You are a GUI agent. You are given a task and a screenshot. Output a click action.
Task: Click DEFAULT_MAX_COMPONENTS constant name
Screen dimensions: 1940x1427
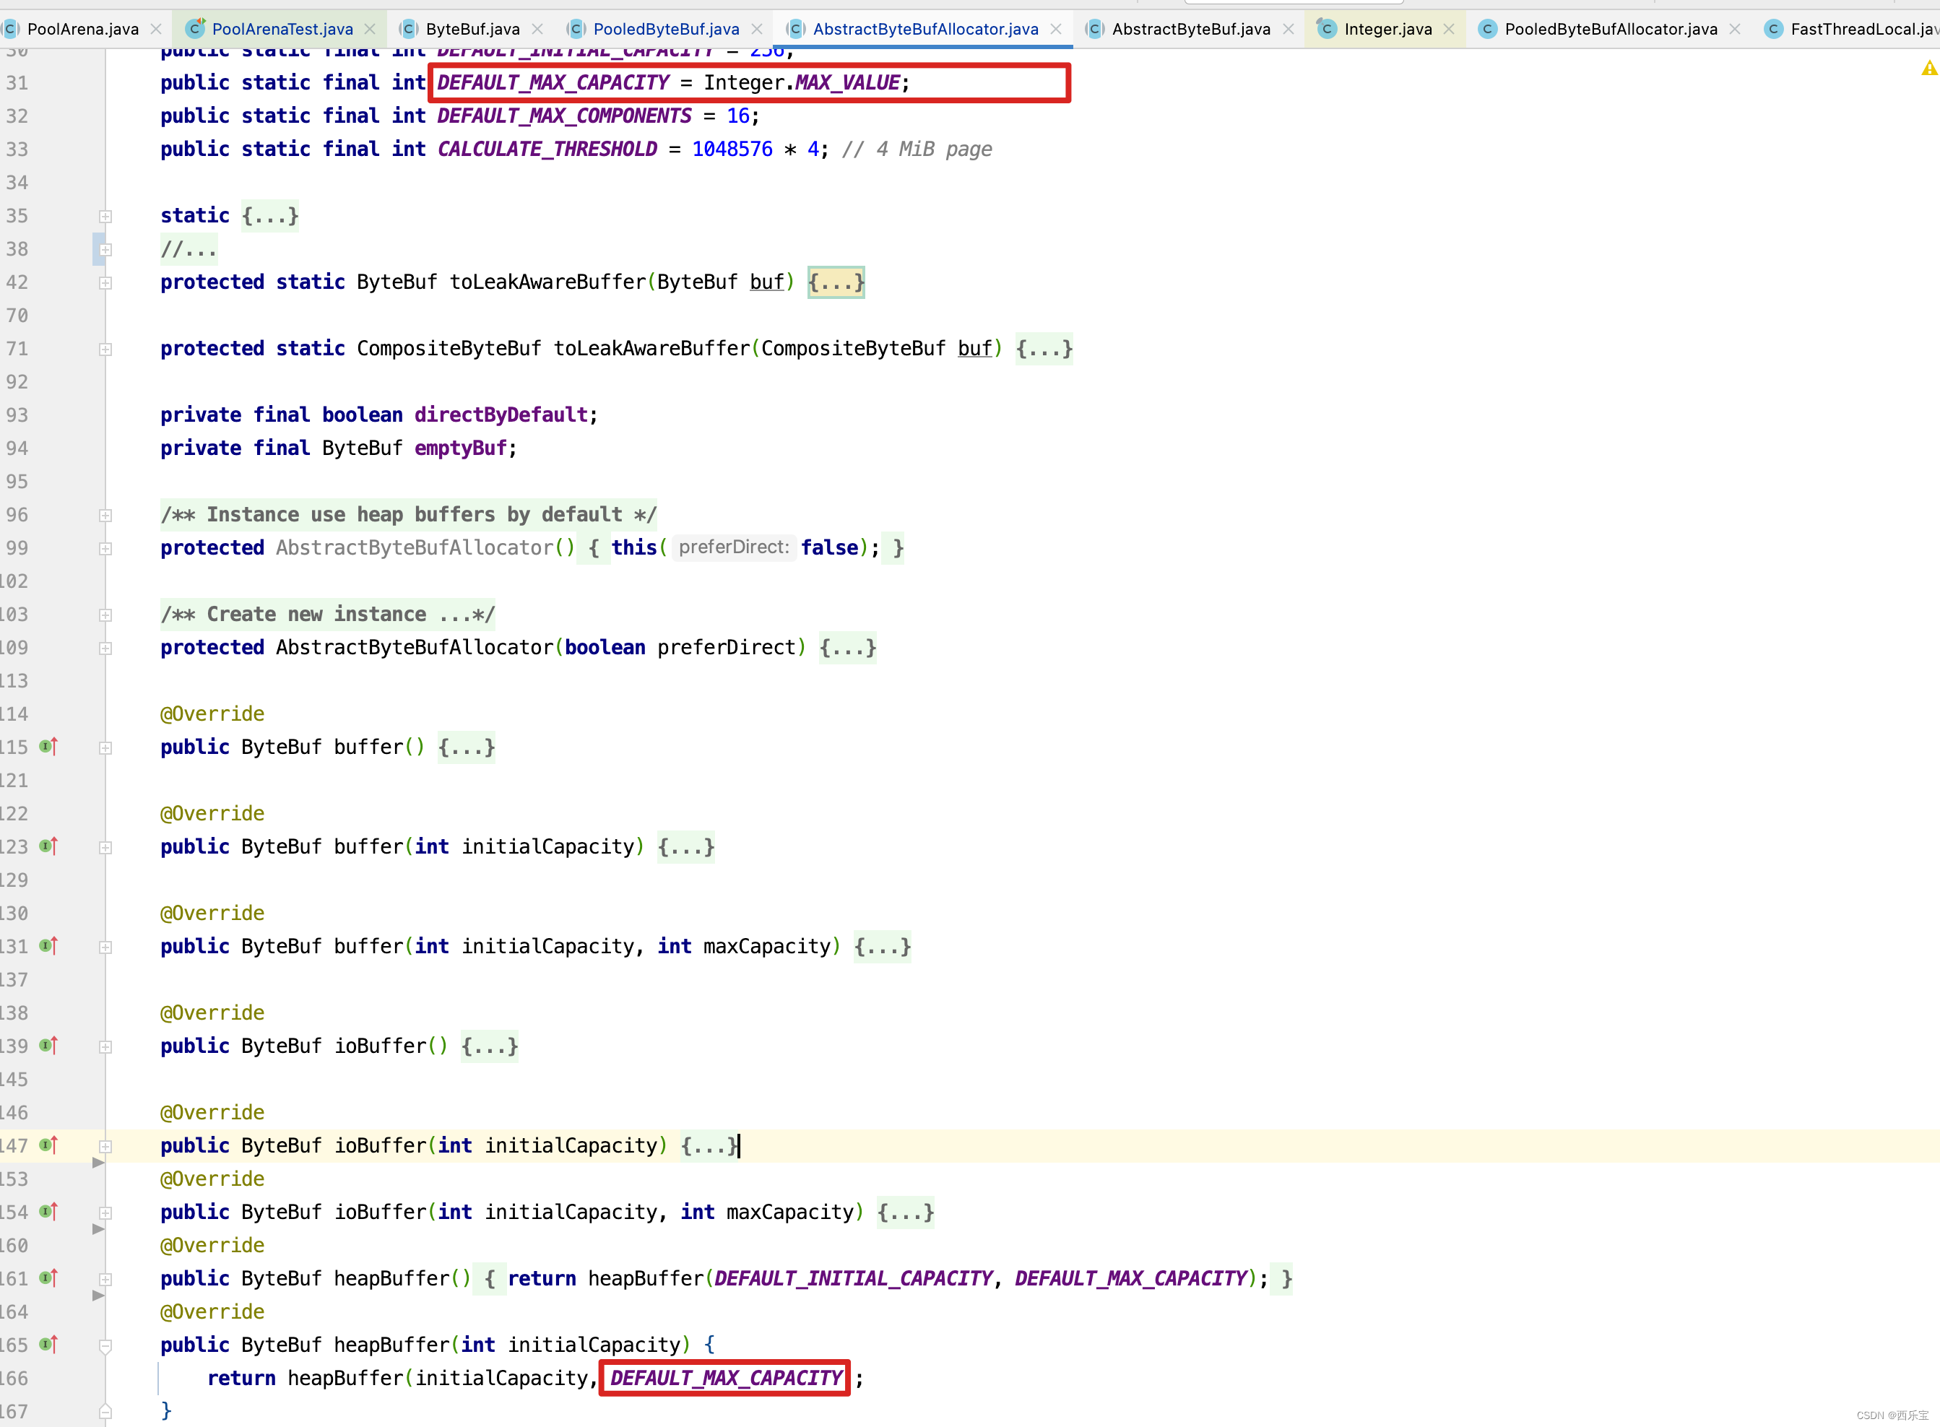coord(564,116)
